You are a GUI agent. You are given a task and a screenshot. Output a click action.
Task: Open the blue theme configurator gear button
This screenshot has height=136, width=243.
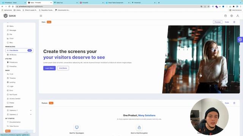pyautogui.click(x=240, y=40)
